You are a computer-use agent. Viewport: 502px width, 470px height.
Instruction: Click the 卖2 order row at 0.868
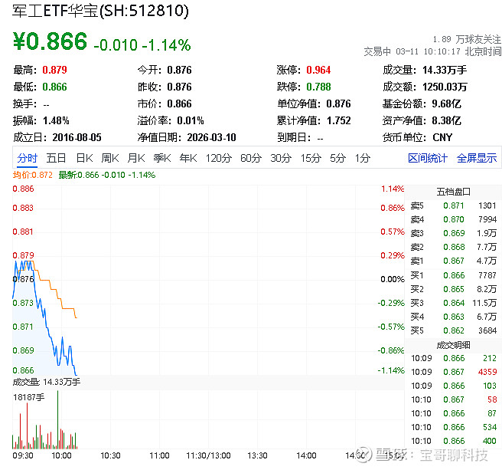pyautogui.click(x=453, y=247)
